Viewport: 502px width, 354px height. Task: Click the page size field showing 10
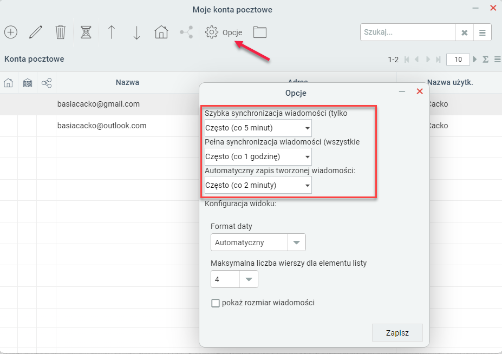tap(458, 60)
